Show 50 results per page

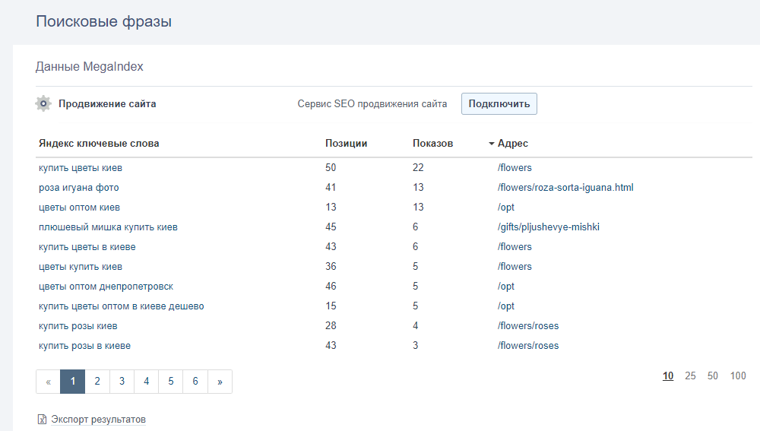click(x=713, y=376)
